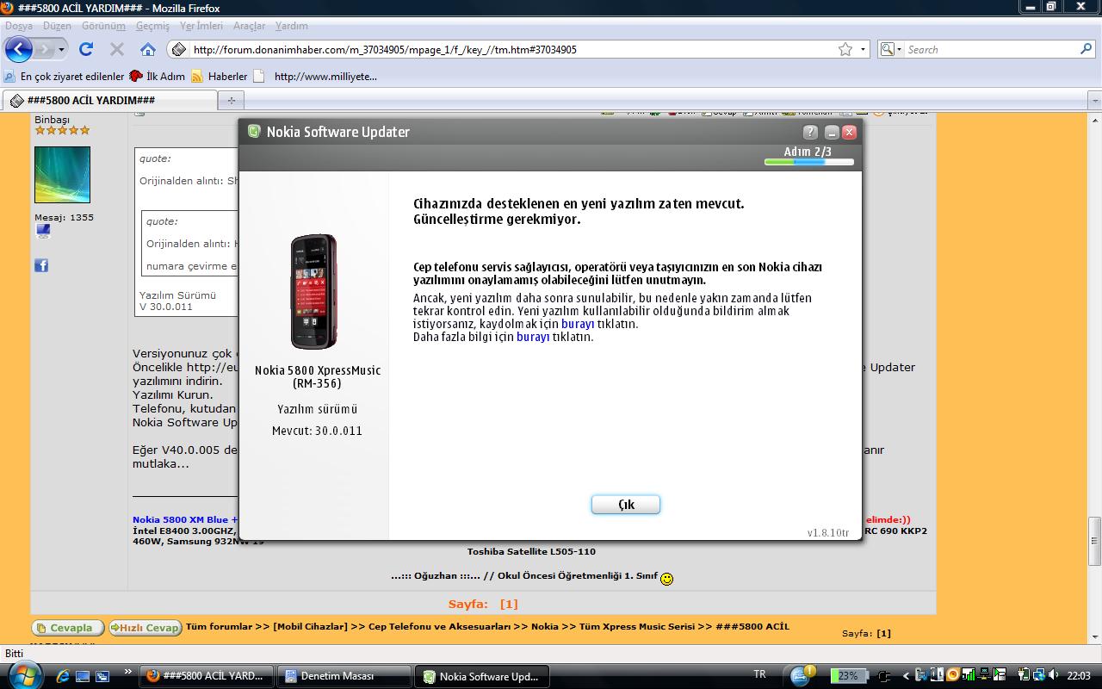
Task: Click the [Mobil Cihazlar] breadcrumb link
Action: click(x=310, y=626)
